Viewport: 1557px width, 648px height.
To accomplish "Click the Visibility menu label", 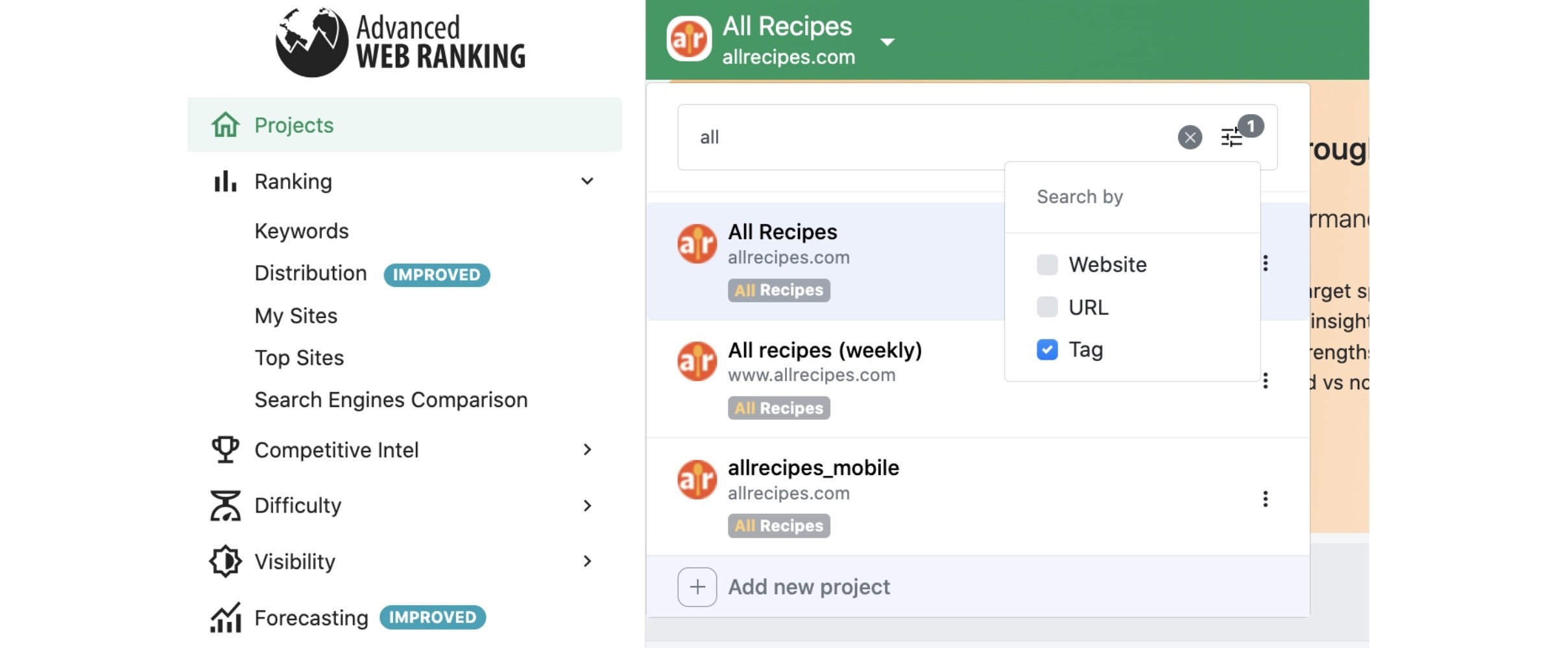I will pyautogui.click(x=295, y=562).
